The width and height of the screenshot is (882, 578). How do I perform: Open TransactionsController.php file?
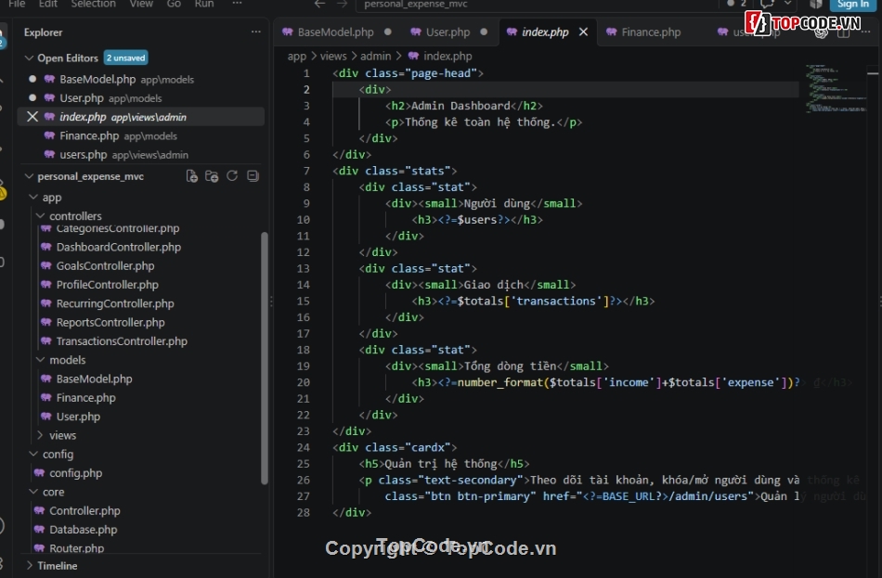point(122,341)
